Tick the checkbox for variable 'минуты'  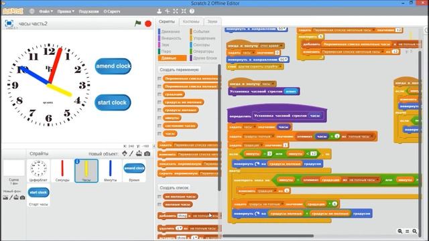coord(160,118)
